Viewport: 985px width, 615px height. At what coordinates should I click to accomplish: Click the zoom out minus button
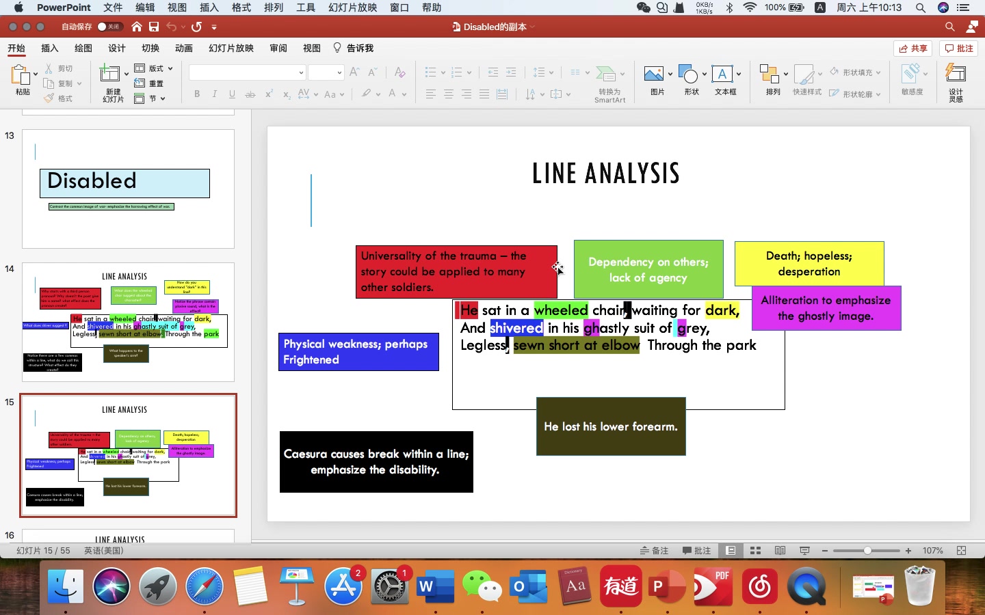coord(825,550)
